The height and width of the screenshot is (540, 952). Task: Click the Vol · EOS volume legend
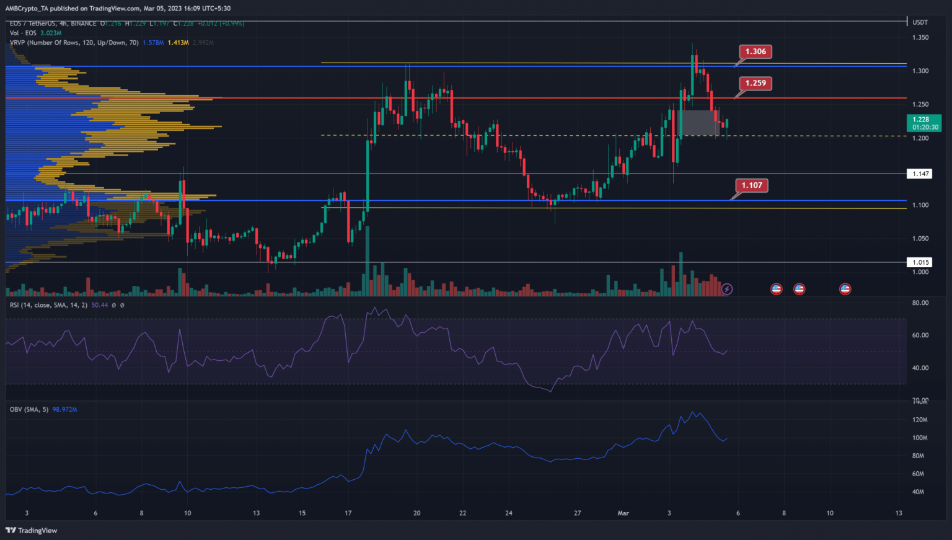(x=24, y=33)
